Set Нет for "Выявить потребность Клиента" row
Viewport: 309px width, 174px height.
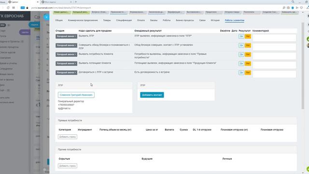[x=248, y=55]
